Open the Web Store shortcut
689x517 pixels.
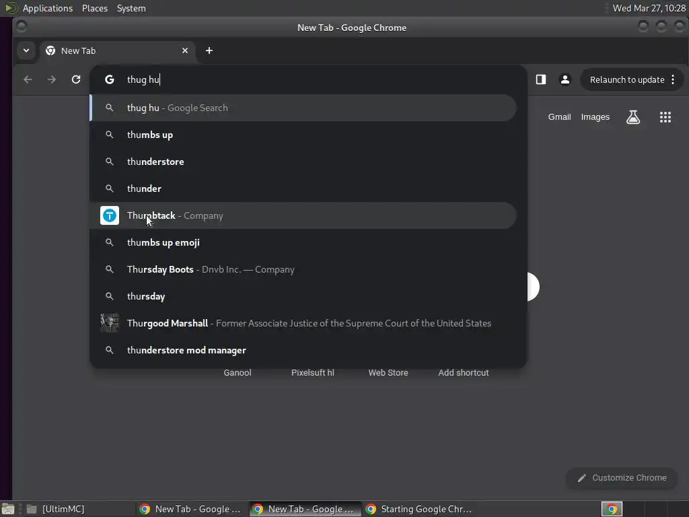coord(388,373)
